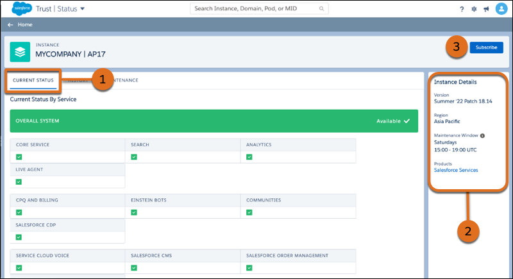
Task: Click the announcements megaphone icon
Action: click(485, 9)
